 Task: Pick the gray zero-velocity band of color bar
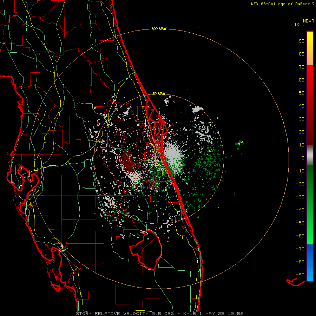[x=310, y=156]
